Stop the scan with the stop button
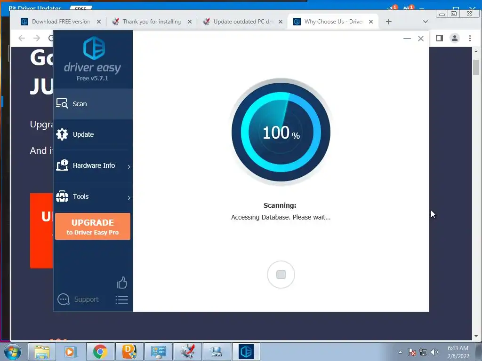Viewport: 482px width, 361px height. [x=281, y=275]
